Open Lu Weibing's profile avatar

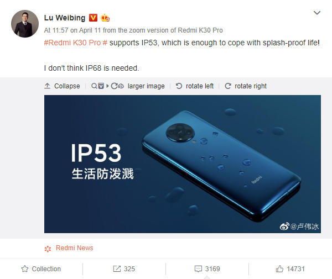tap(25, 24)
